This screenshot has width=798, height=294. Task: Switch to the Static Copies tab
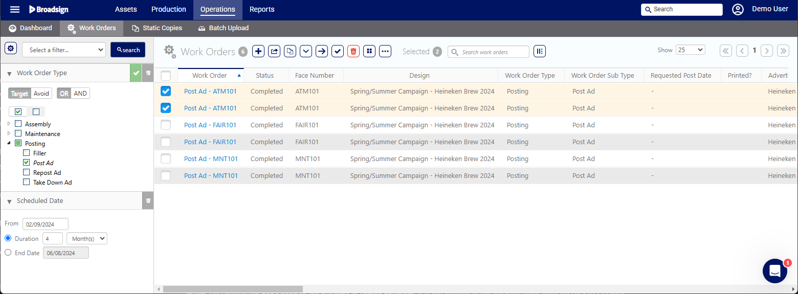pyautogui.click(x=157, y=28)
